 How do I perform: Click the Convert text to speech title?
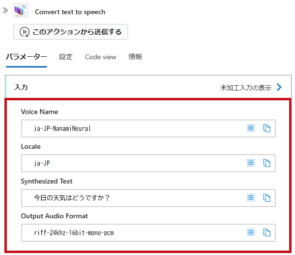point(70,12)
